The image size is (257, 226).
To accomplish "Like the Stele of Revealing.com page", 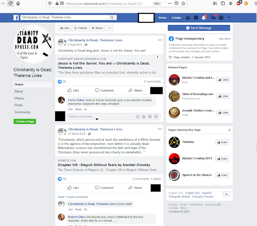I will pos(223,96).
